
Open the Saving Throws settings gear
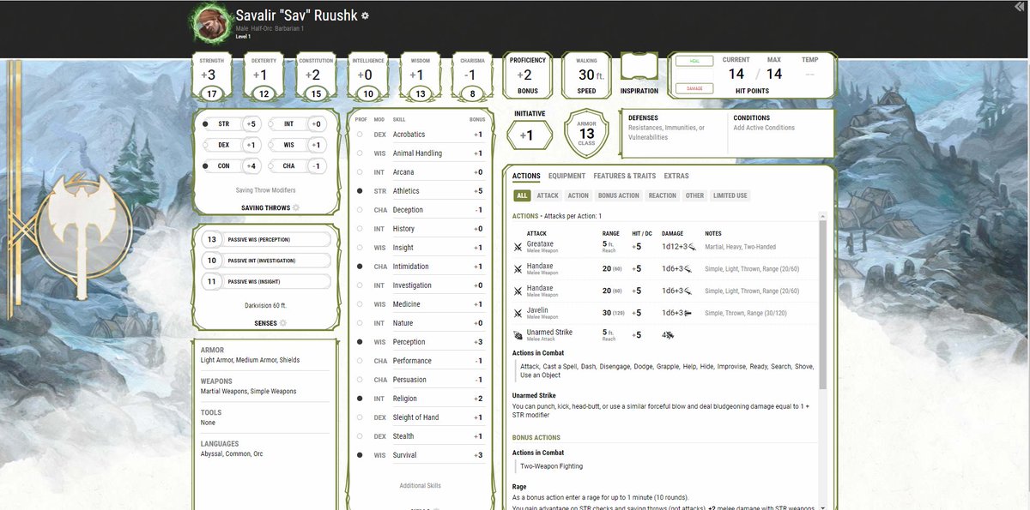tap(296, 207)
